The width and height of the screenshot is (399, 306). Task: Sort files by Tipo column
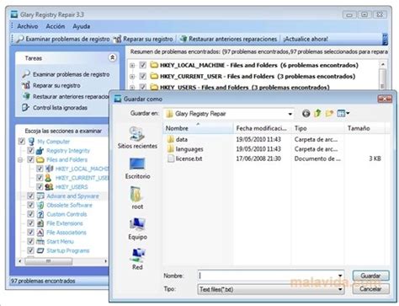318,128
